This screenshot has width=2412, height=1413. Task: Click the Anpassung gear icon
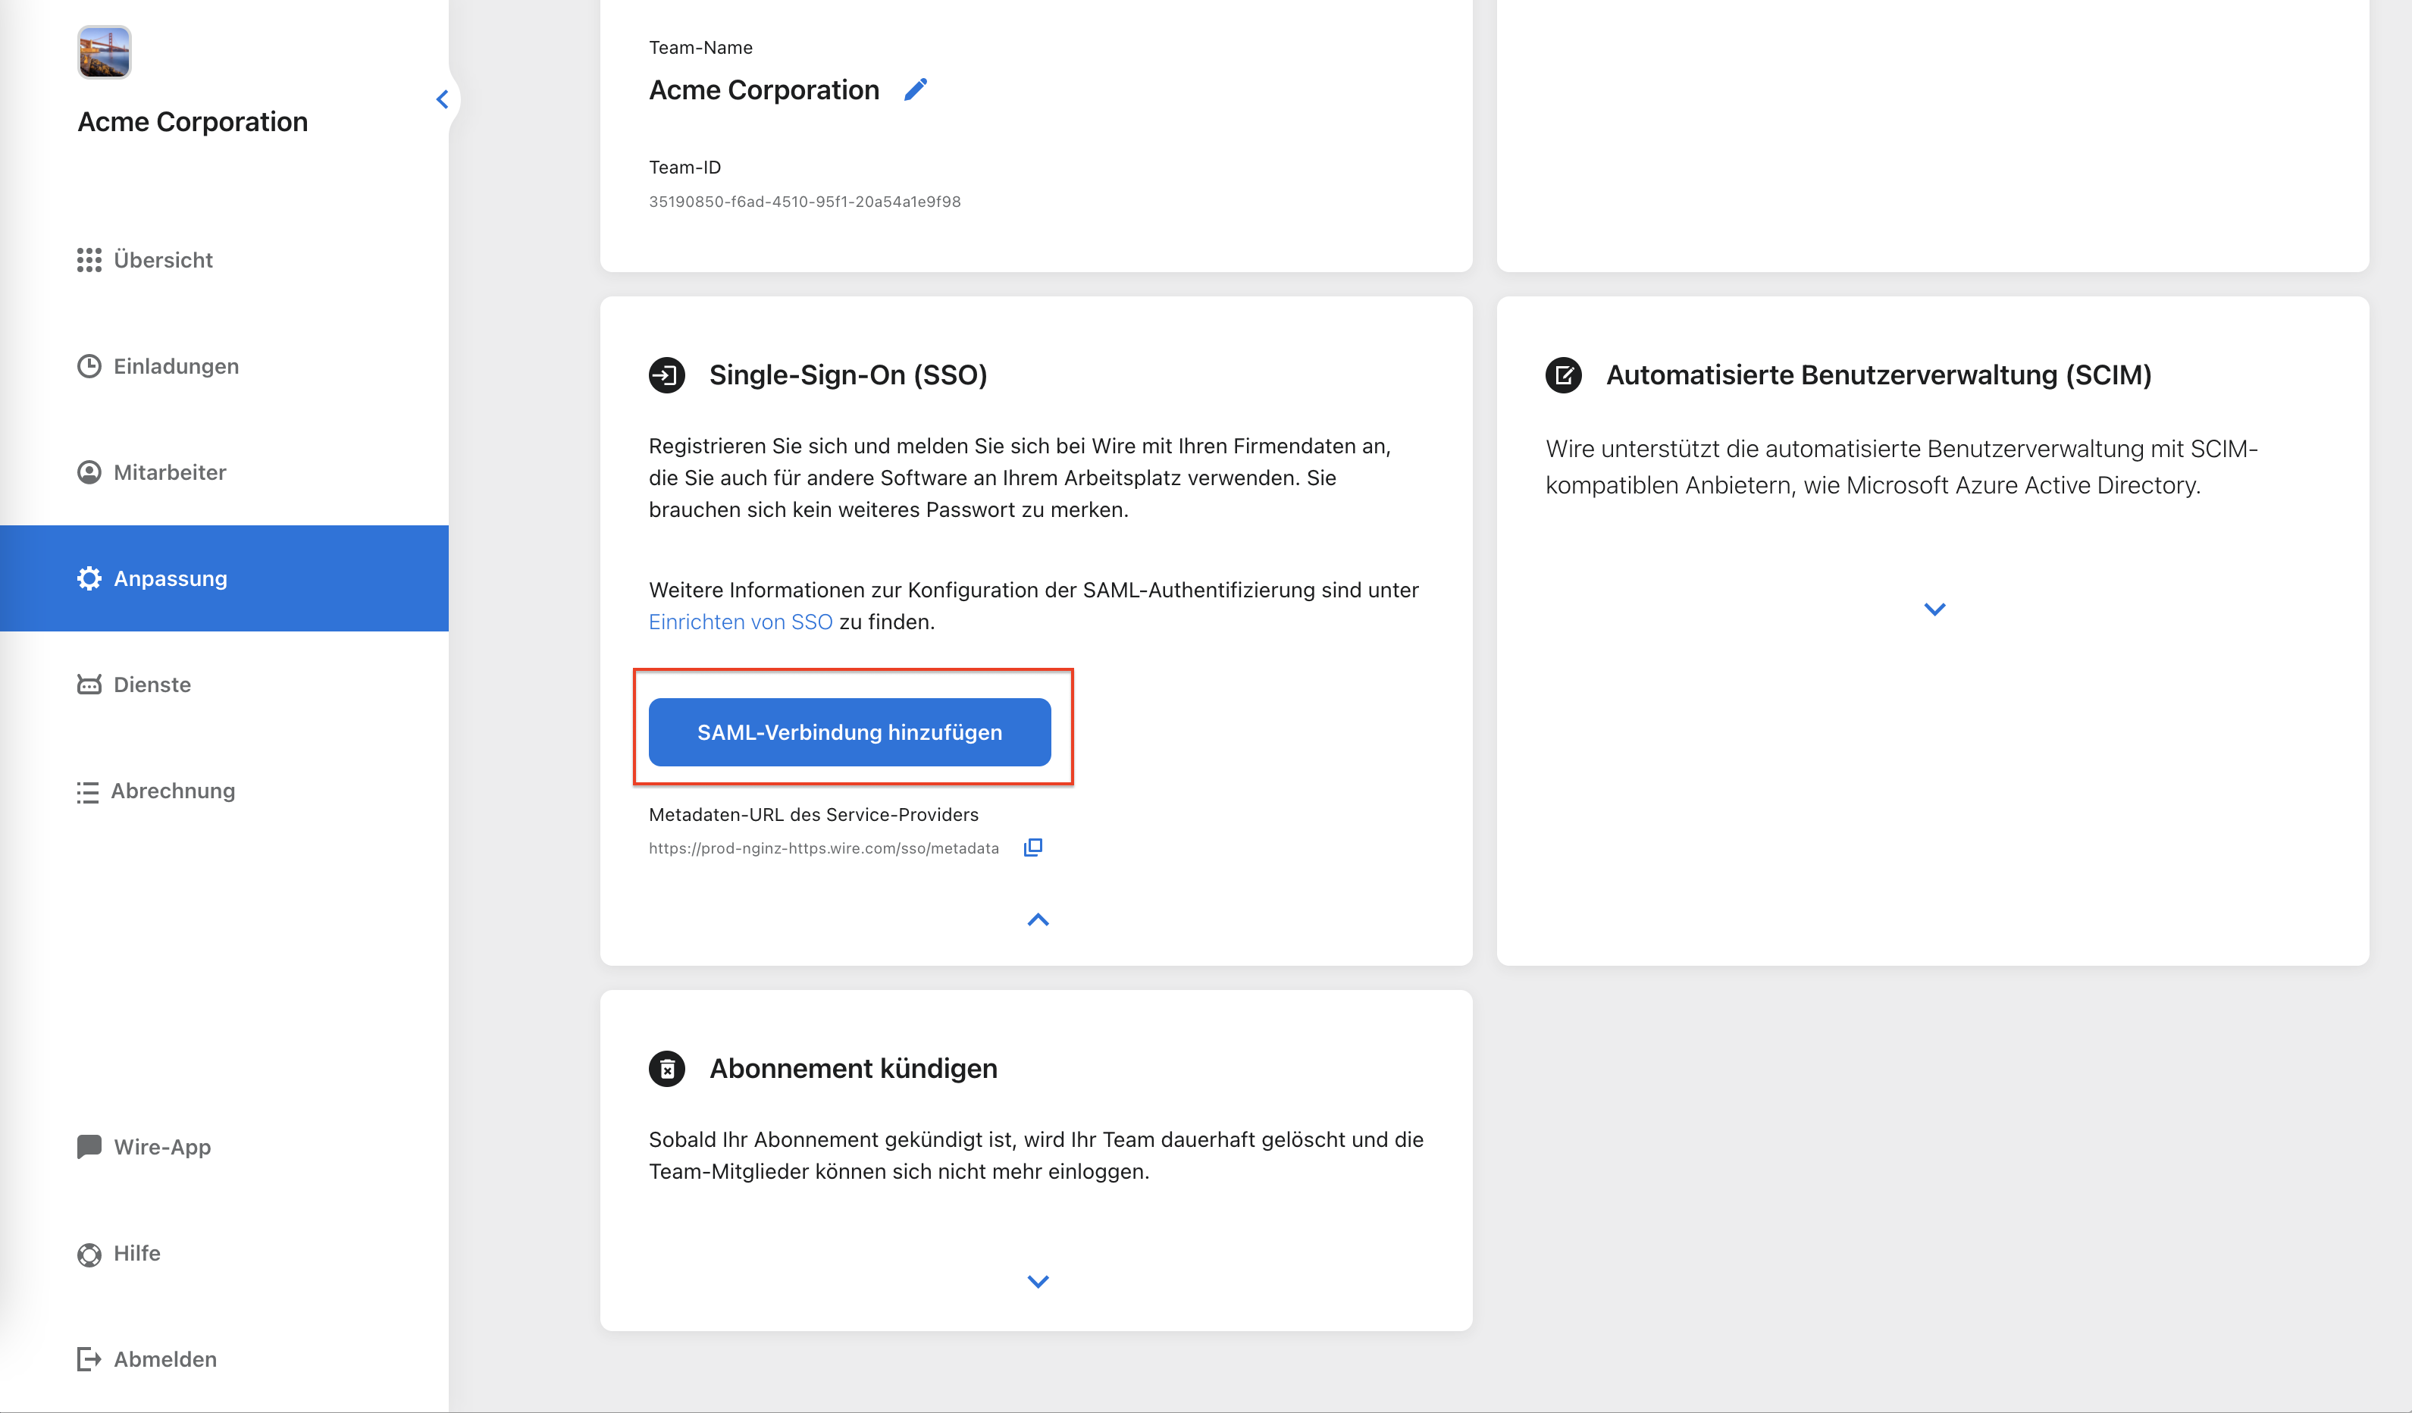pyautogui.click(x=89, y=578)
